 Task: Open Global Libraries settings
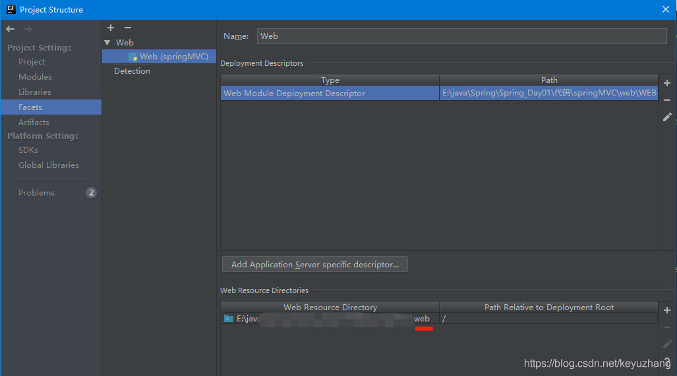(48, 165)
